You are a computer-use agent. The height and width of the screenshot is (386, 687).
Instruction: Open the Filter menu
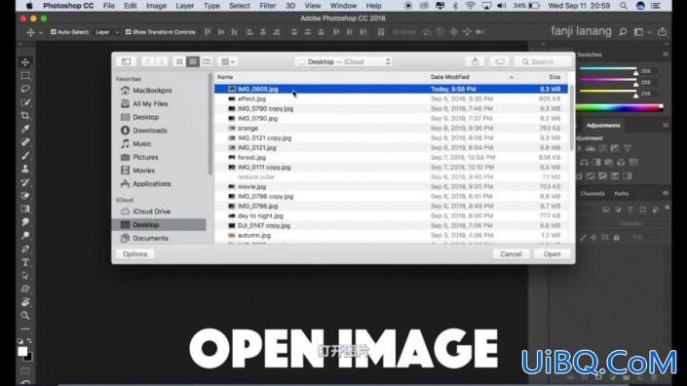[267, 6]
